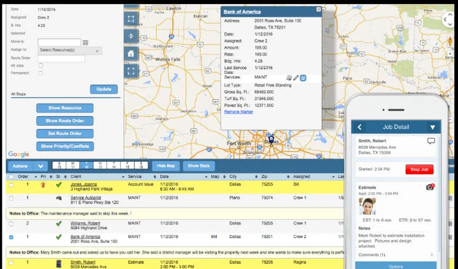Check the Service Autopilot row checkbox
Screen dimensions: 458x269
pos(11,198)
